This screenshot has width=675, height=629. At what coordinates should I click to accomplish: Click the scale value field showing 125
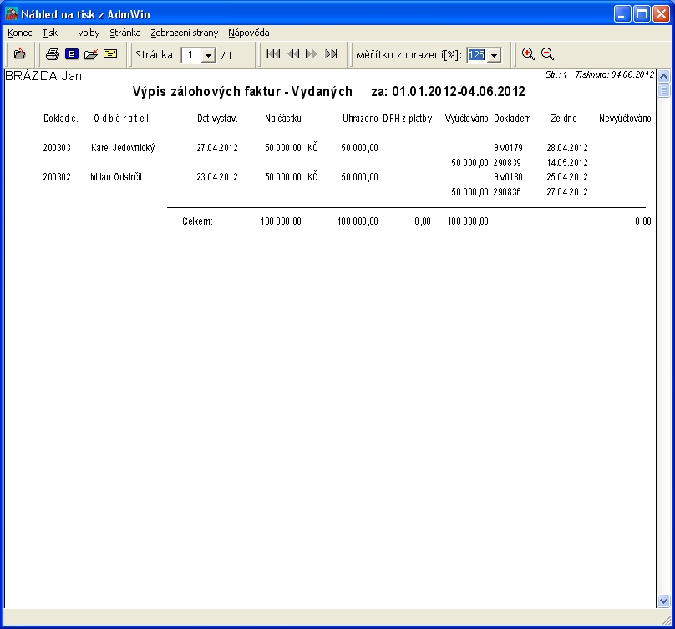(x=477, y=55)
